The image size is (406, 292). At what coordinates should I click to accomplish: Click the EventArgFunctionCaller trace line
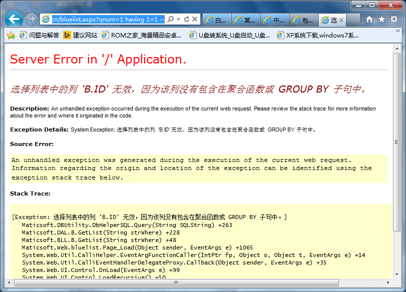click(x=193, y=255)
